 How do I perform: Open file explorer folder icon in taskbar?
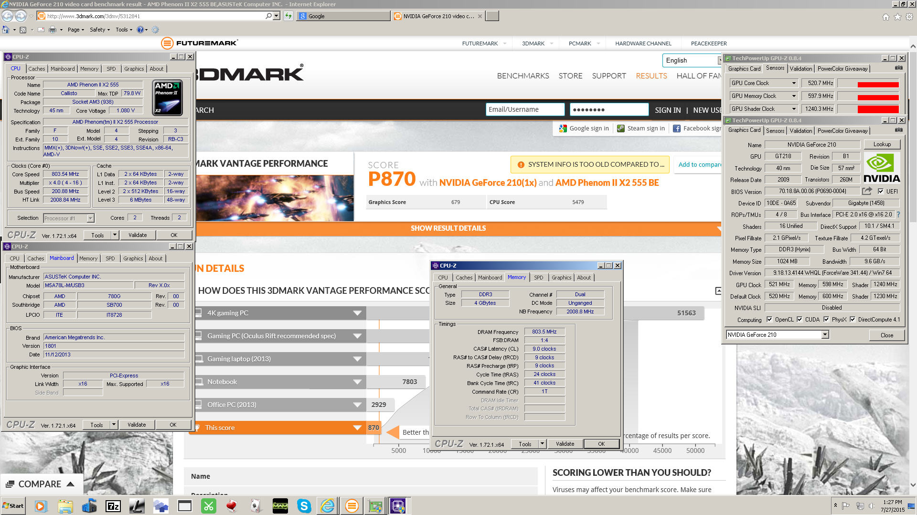[65, 506]
